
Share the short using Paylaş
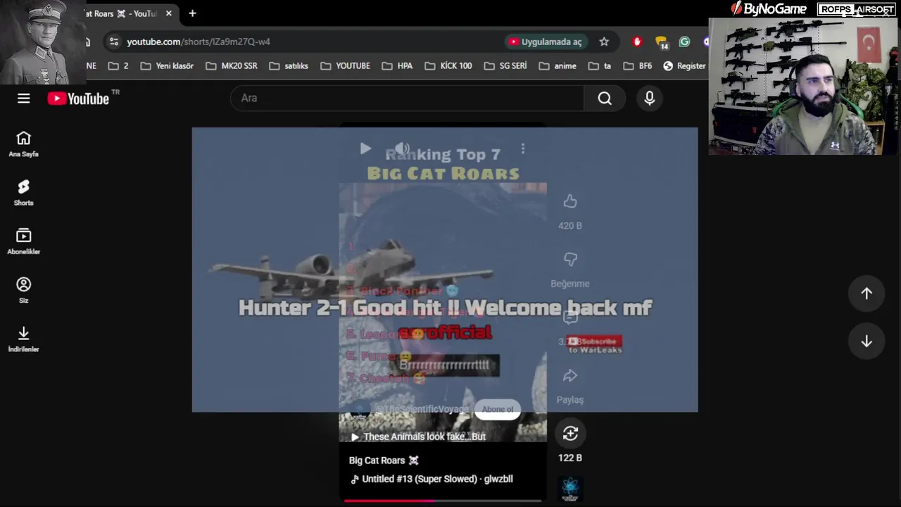click(x=570, y=376)
